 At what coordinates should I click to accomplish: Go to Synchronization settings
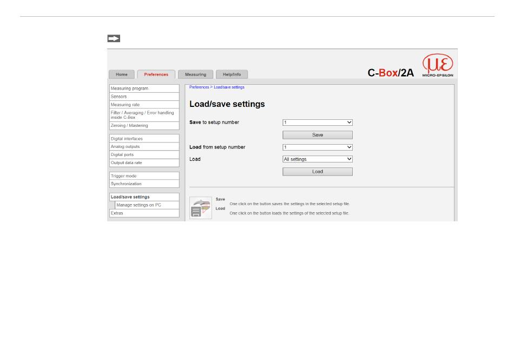click(144, 184)
